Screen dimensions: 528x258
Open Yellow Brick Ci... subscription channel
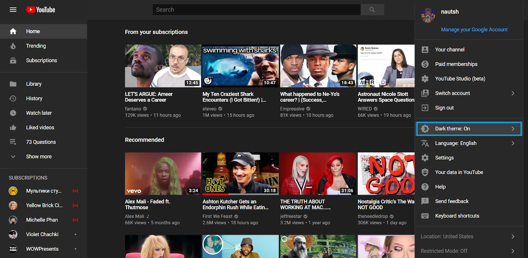tap(44, 205)
